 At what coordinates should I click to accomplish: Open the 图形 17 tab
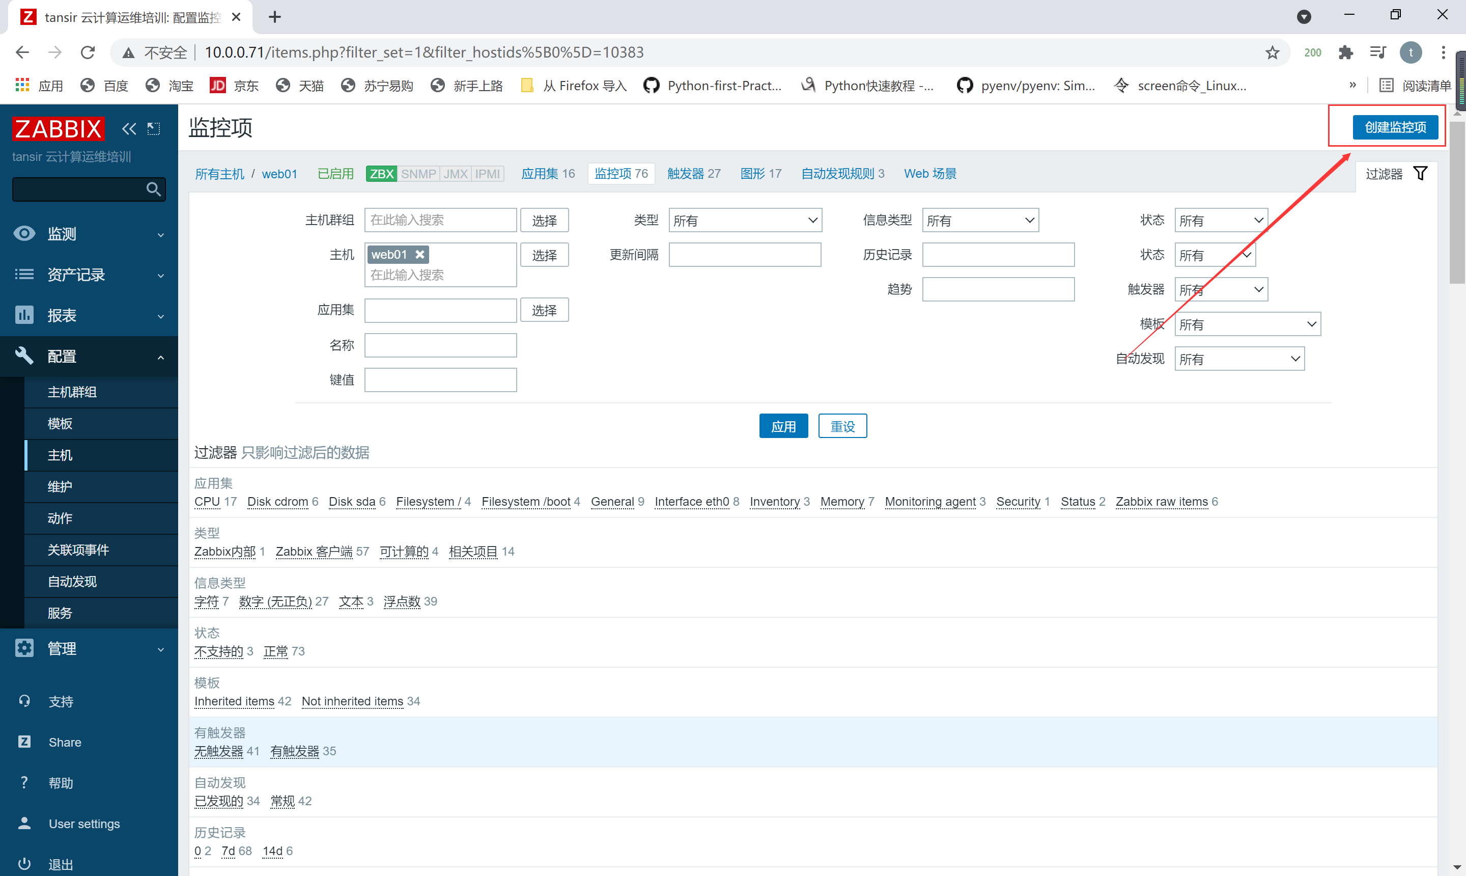[761, 174]
